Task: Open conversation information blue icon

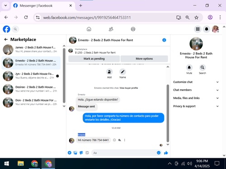Action: point(164,40)
